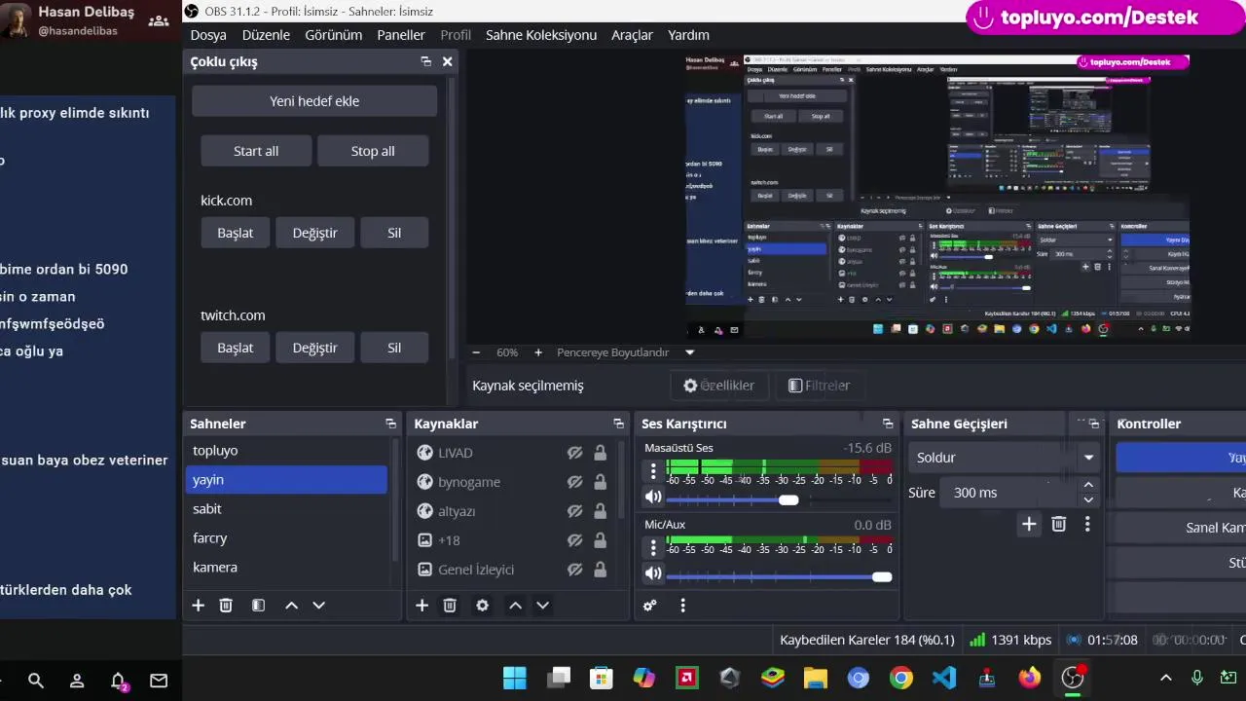Zoom out the preview with minus
The width and height of the screenshot is (1246, 701).
476,352
